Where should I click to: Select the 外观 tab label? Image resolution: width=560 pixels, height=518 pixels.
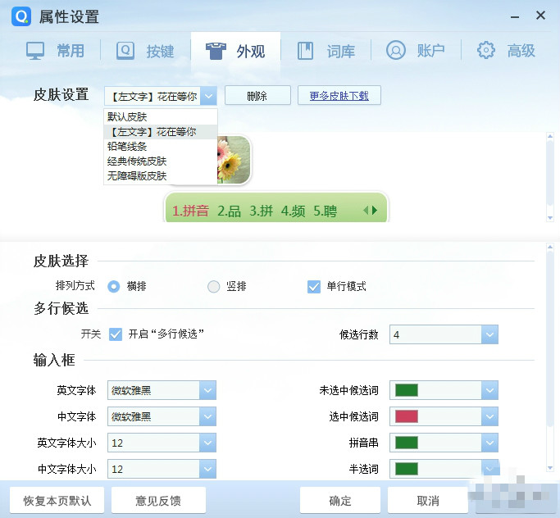tap(251, 51)
